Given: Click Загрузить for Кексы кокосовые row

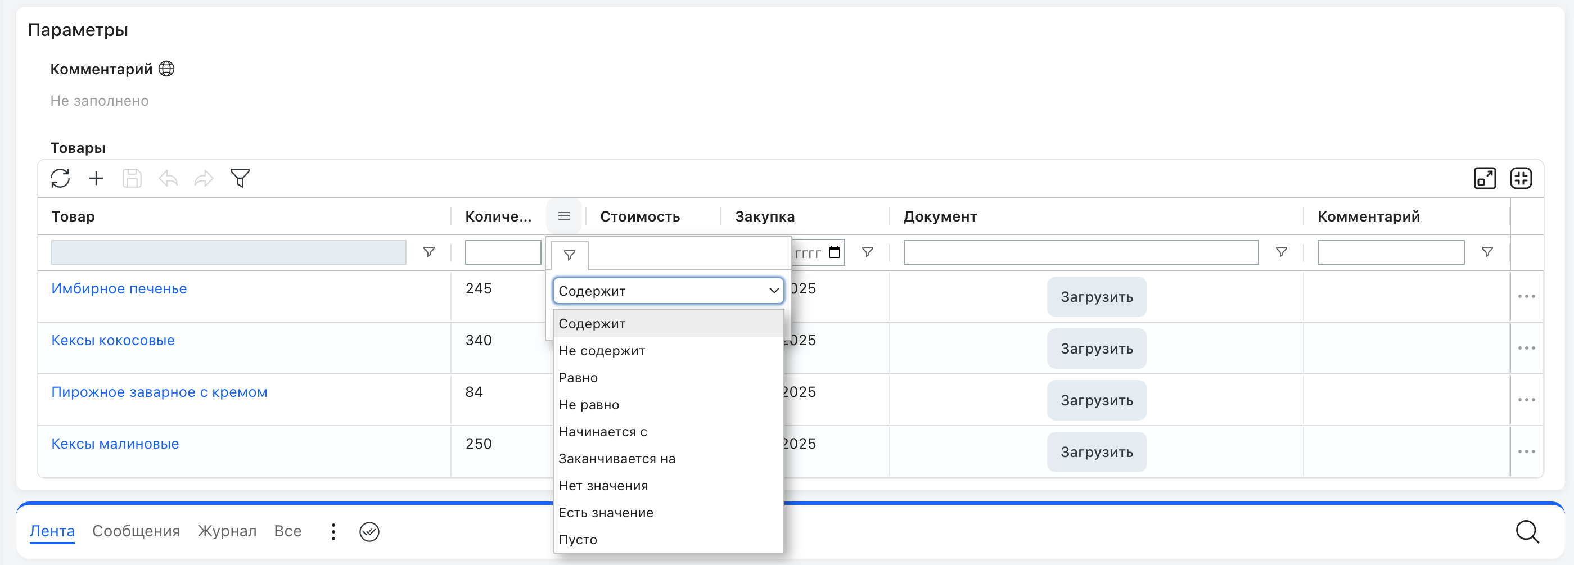Looking at the screenshot, I should click(x=1097, y=348).
